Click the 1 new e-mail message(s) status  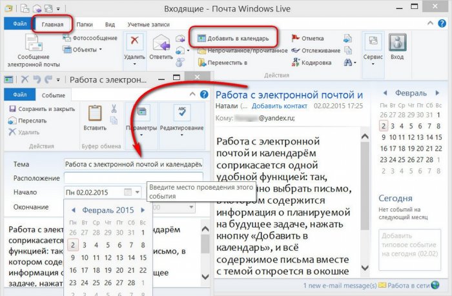pyautogui.click(x=340, y=285)
